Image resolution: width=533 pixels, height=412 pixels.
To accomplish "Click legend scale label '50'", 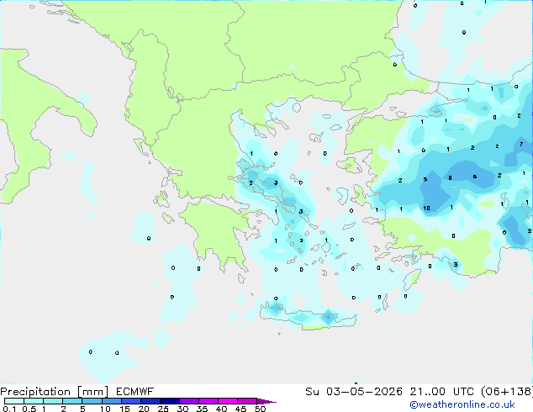I will coord(260,409).
